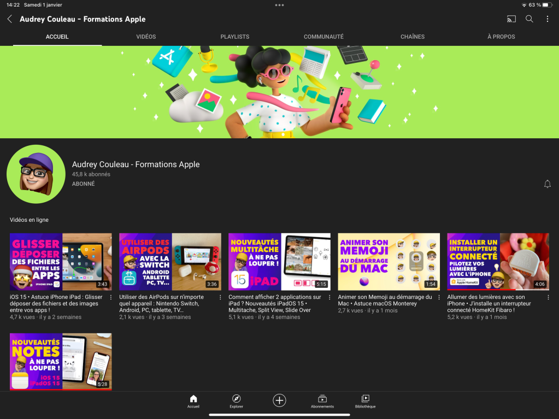
Task: Open the top-right three-dot menu
Action: (548, 19)
